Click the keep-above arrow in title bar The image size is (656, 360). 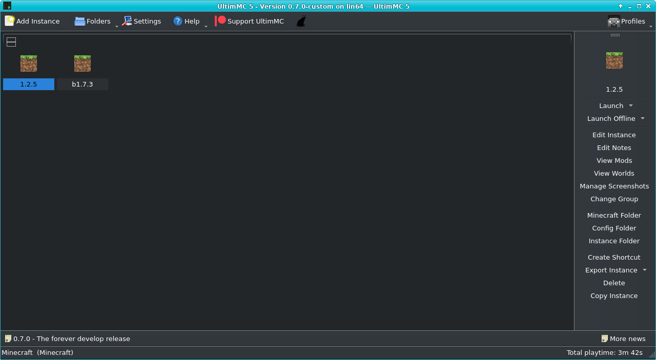(x=621, y=6)
